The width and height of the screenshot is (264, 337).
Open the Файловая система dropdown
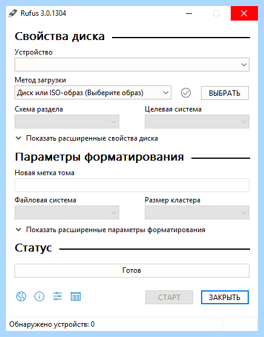point(67,212)
